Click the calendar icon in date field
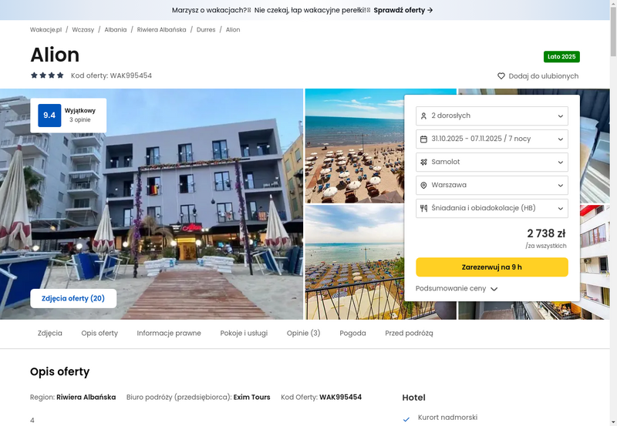The image size is (617, 426). point(423,139)
